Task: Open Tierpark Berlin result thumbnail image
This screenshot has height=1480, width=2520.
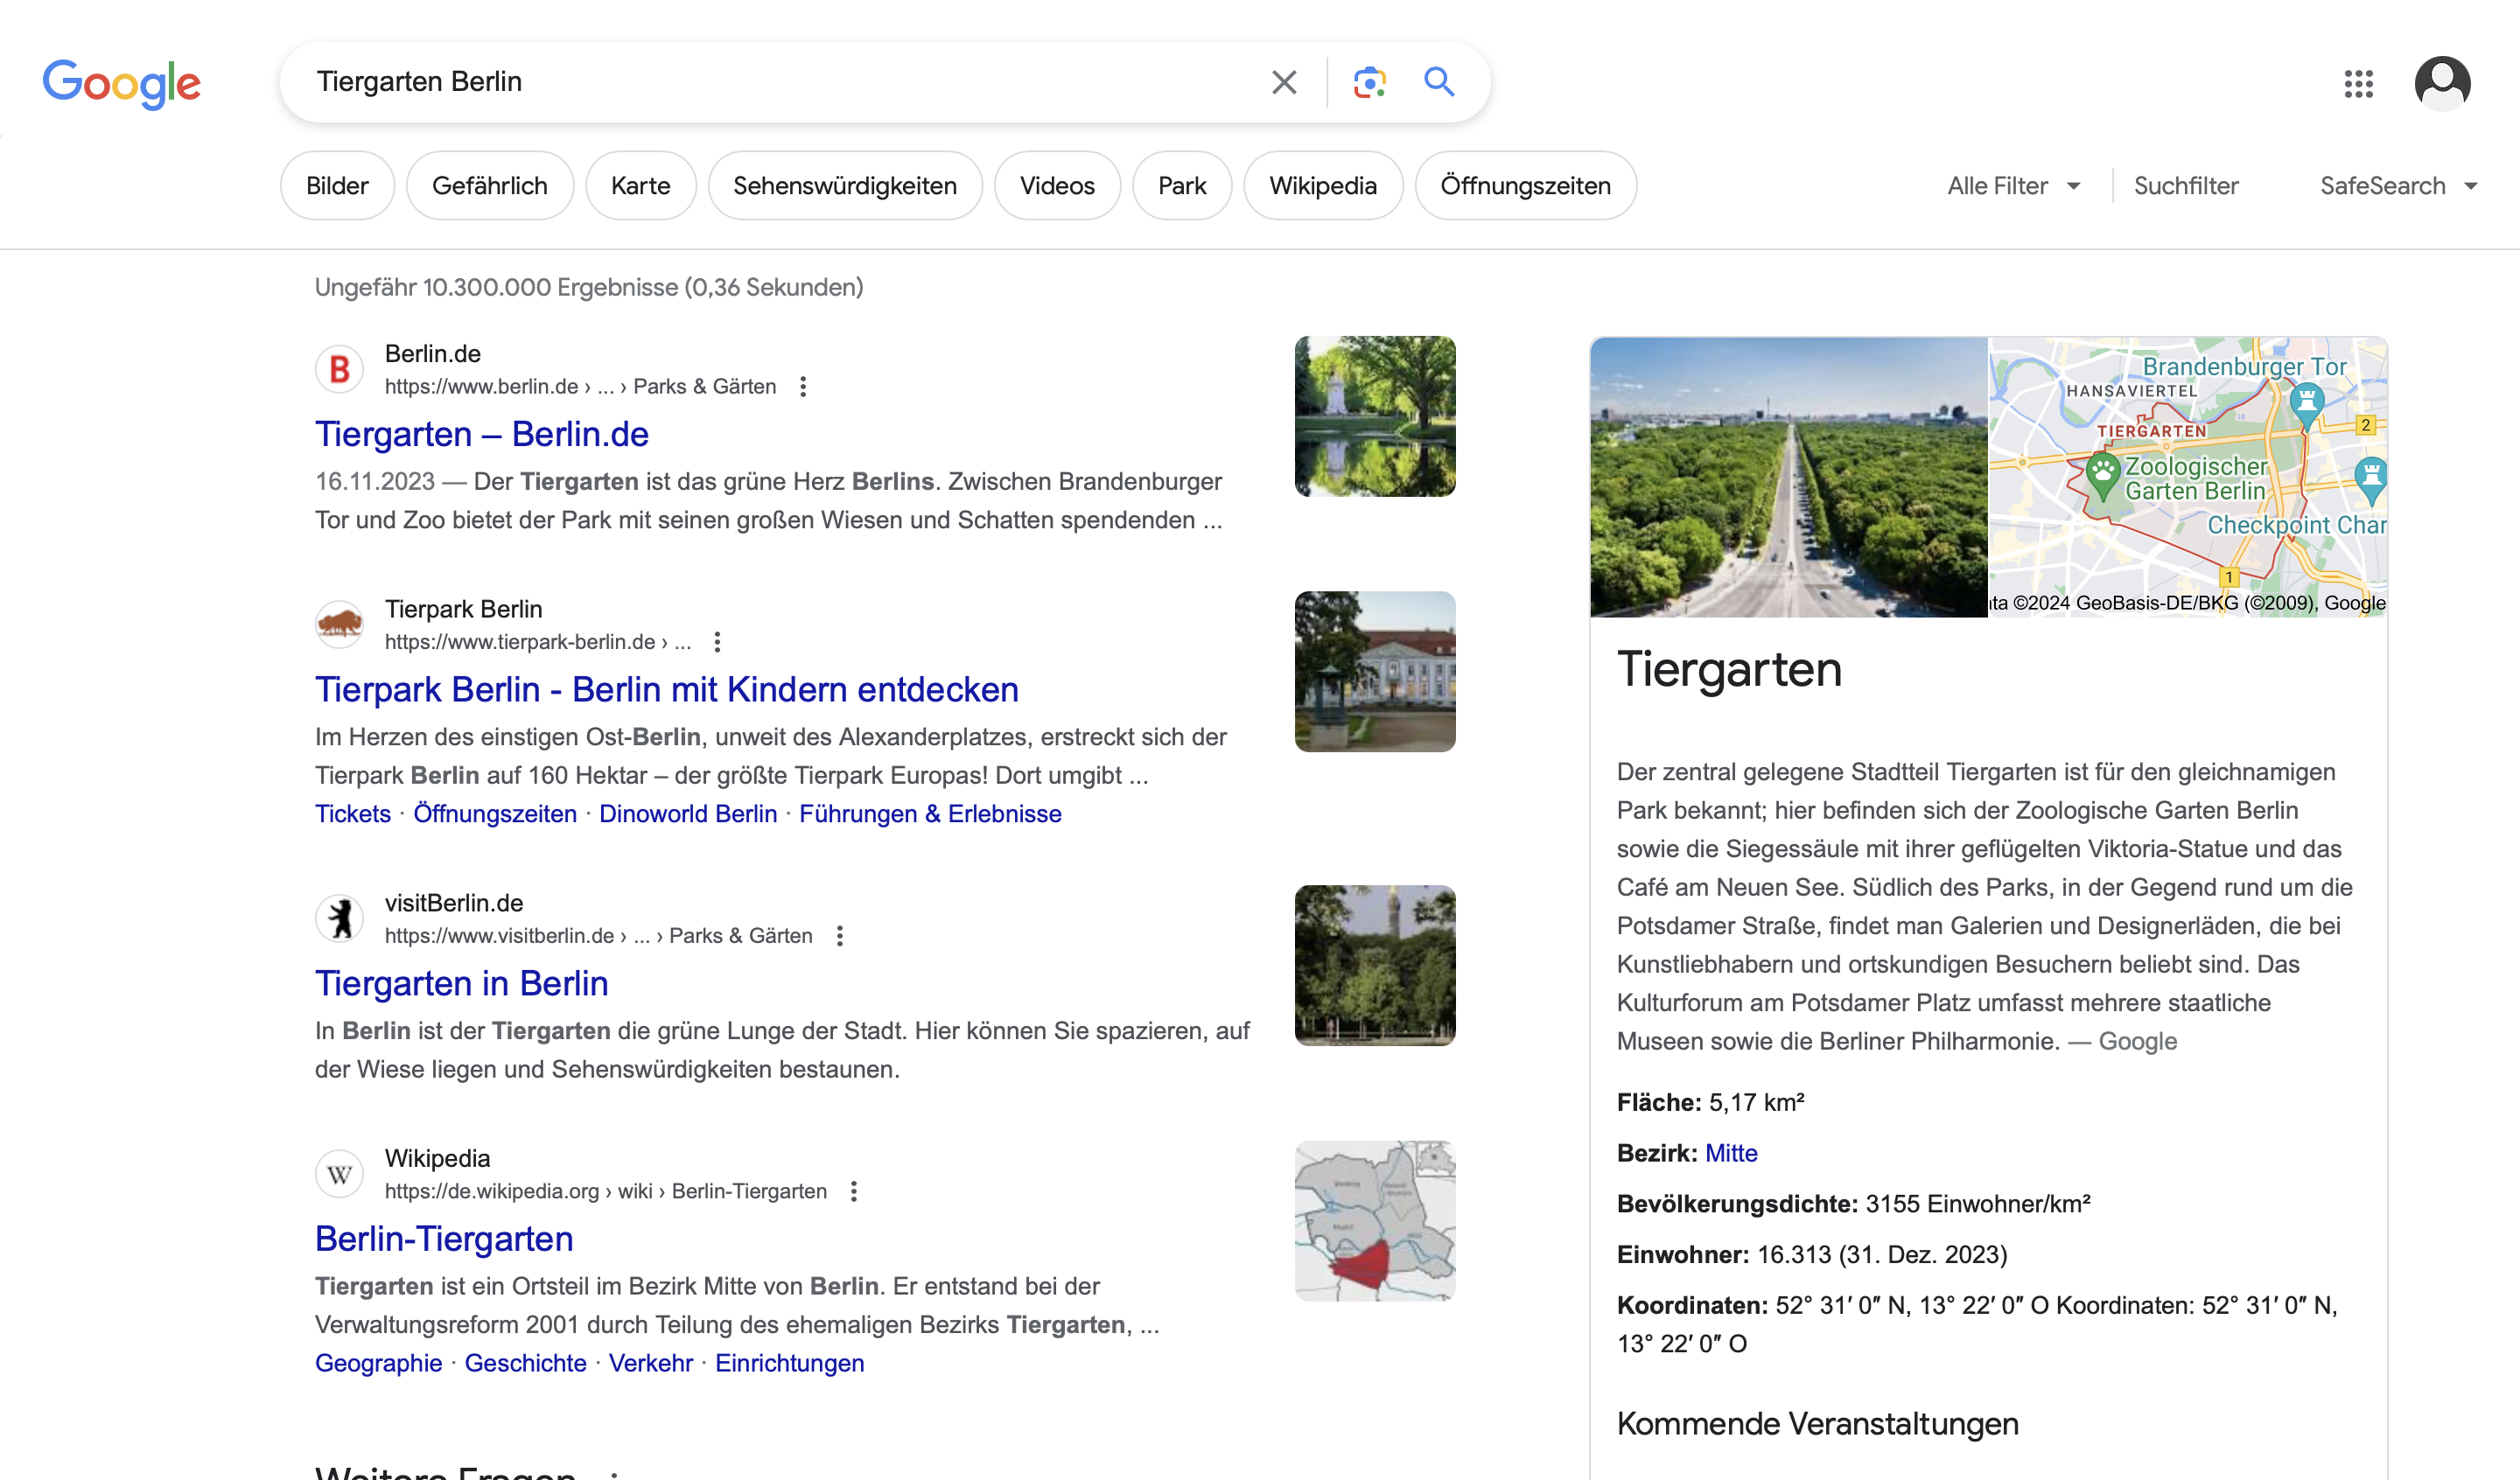Action: click(1375, 672)
